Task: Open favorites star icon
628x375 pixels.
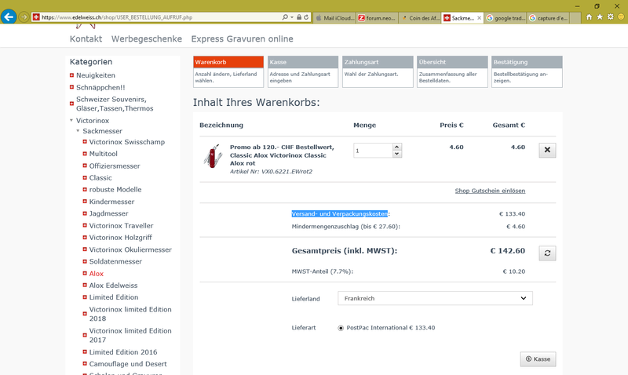Action: 600,16
